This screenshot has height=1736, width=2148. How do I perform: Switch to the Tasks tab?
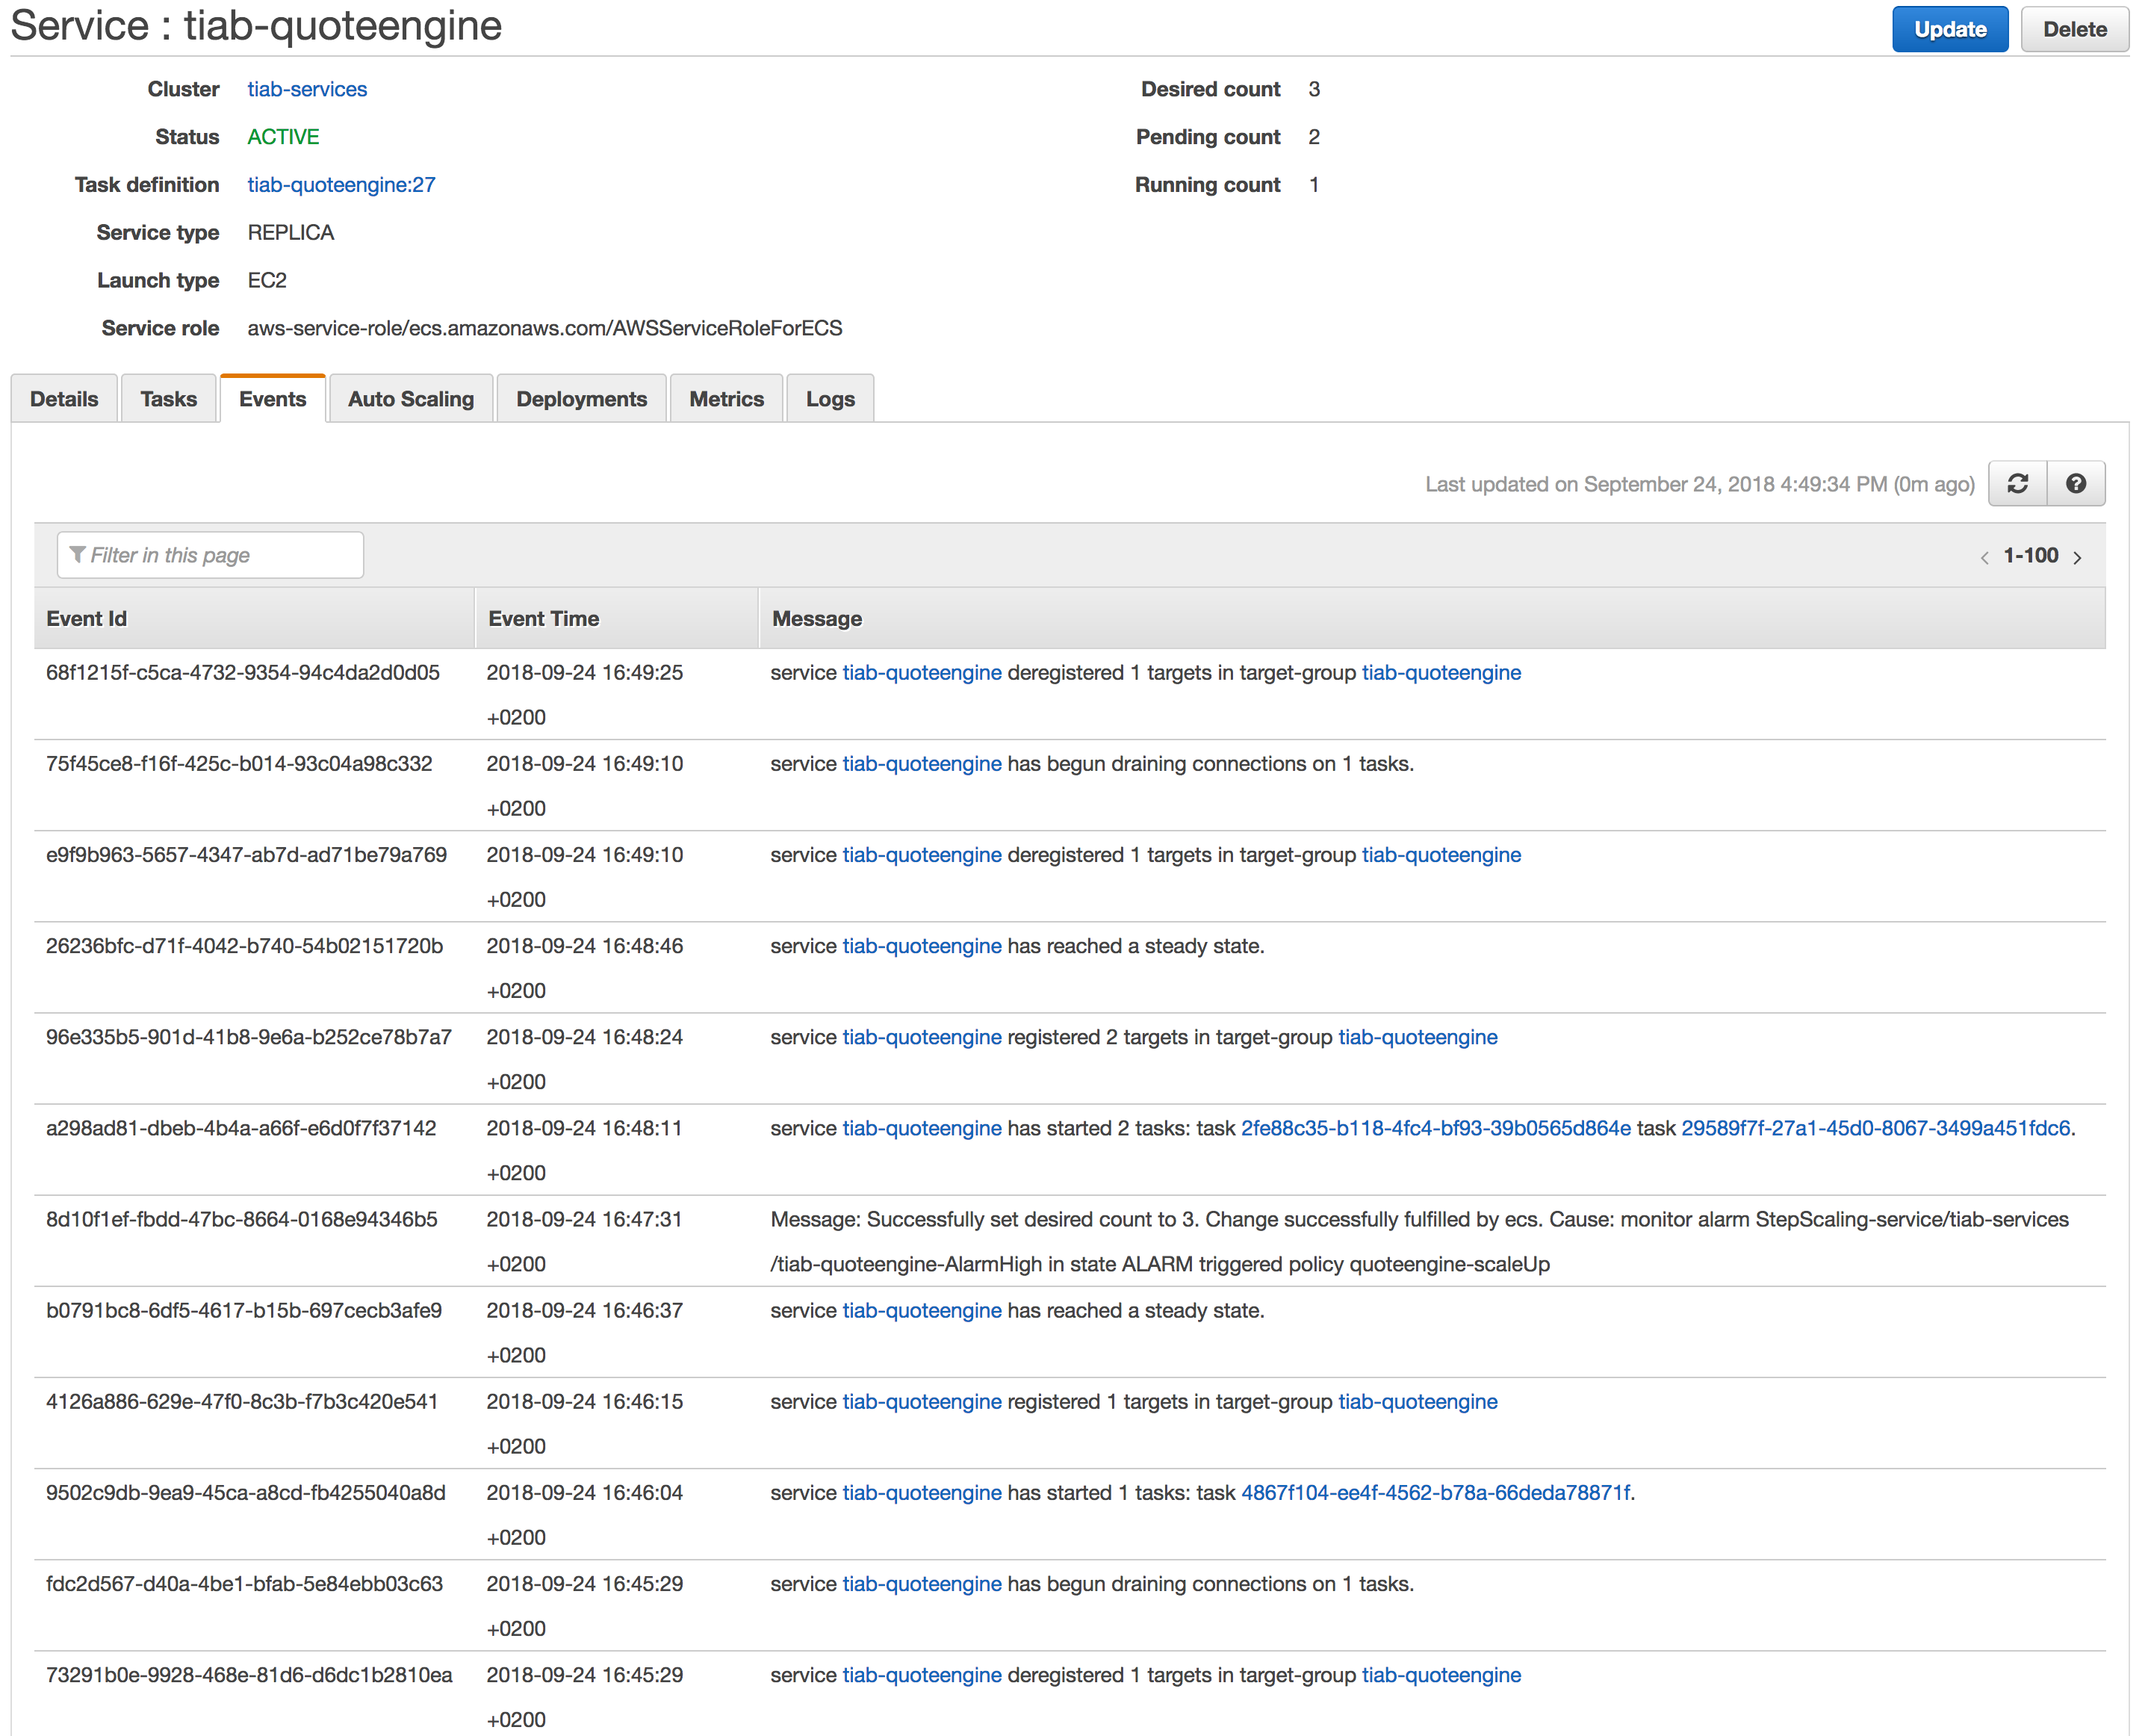tap(168, 399)
